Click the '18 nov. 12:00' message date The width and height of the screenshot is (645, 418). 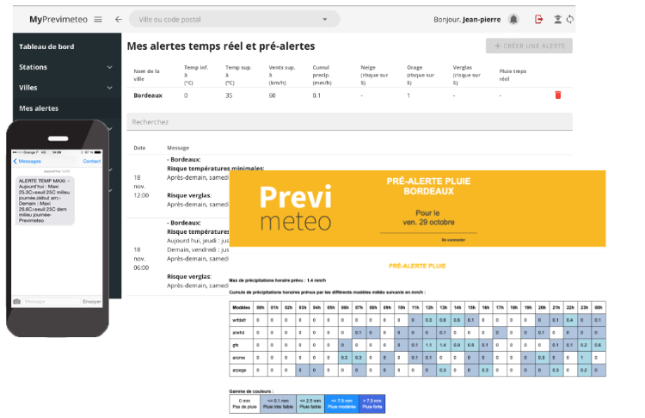pyautogui.click(x=141, y=187)
